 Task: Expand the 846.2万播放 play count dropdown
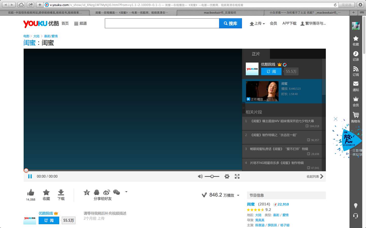point(238,195)
